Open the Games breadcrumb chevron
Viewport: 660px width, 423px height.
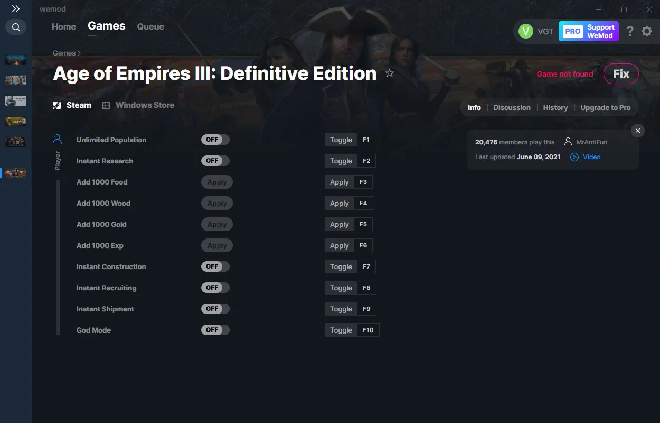click(x=79, y=53)
